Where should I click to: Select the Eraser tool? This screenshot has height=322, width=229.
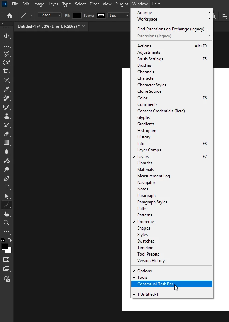[7, 134]
